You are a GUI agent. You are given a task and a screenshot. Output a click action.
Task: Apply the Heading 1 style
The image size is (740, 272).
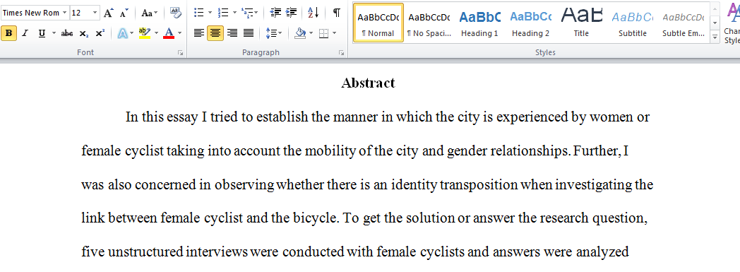[479, 23]
